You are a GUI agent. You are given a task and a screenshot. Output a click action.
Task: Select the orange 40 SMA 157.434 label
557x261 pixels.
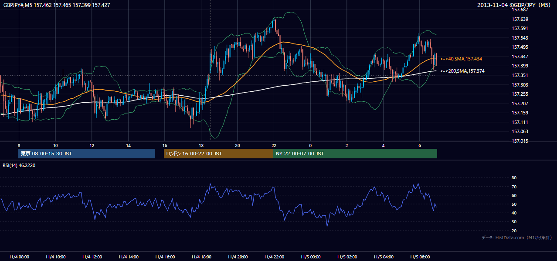pos(461,59)
